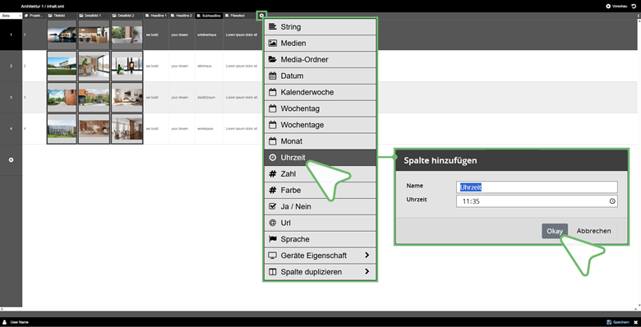Click the undo arrow icon top right
The height and width of the screenshot is (327, 641).
[x=634, y=7]
